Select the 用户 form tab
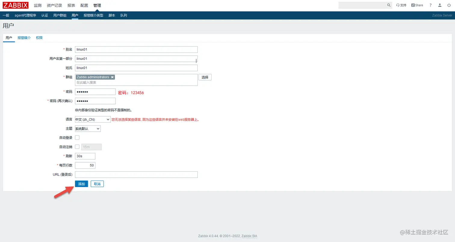Screen dimensions: 455x242 (9, 38)
